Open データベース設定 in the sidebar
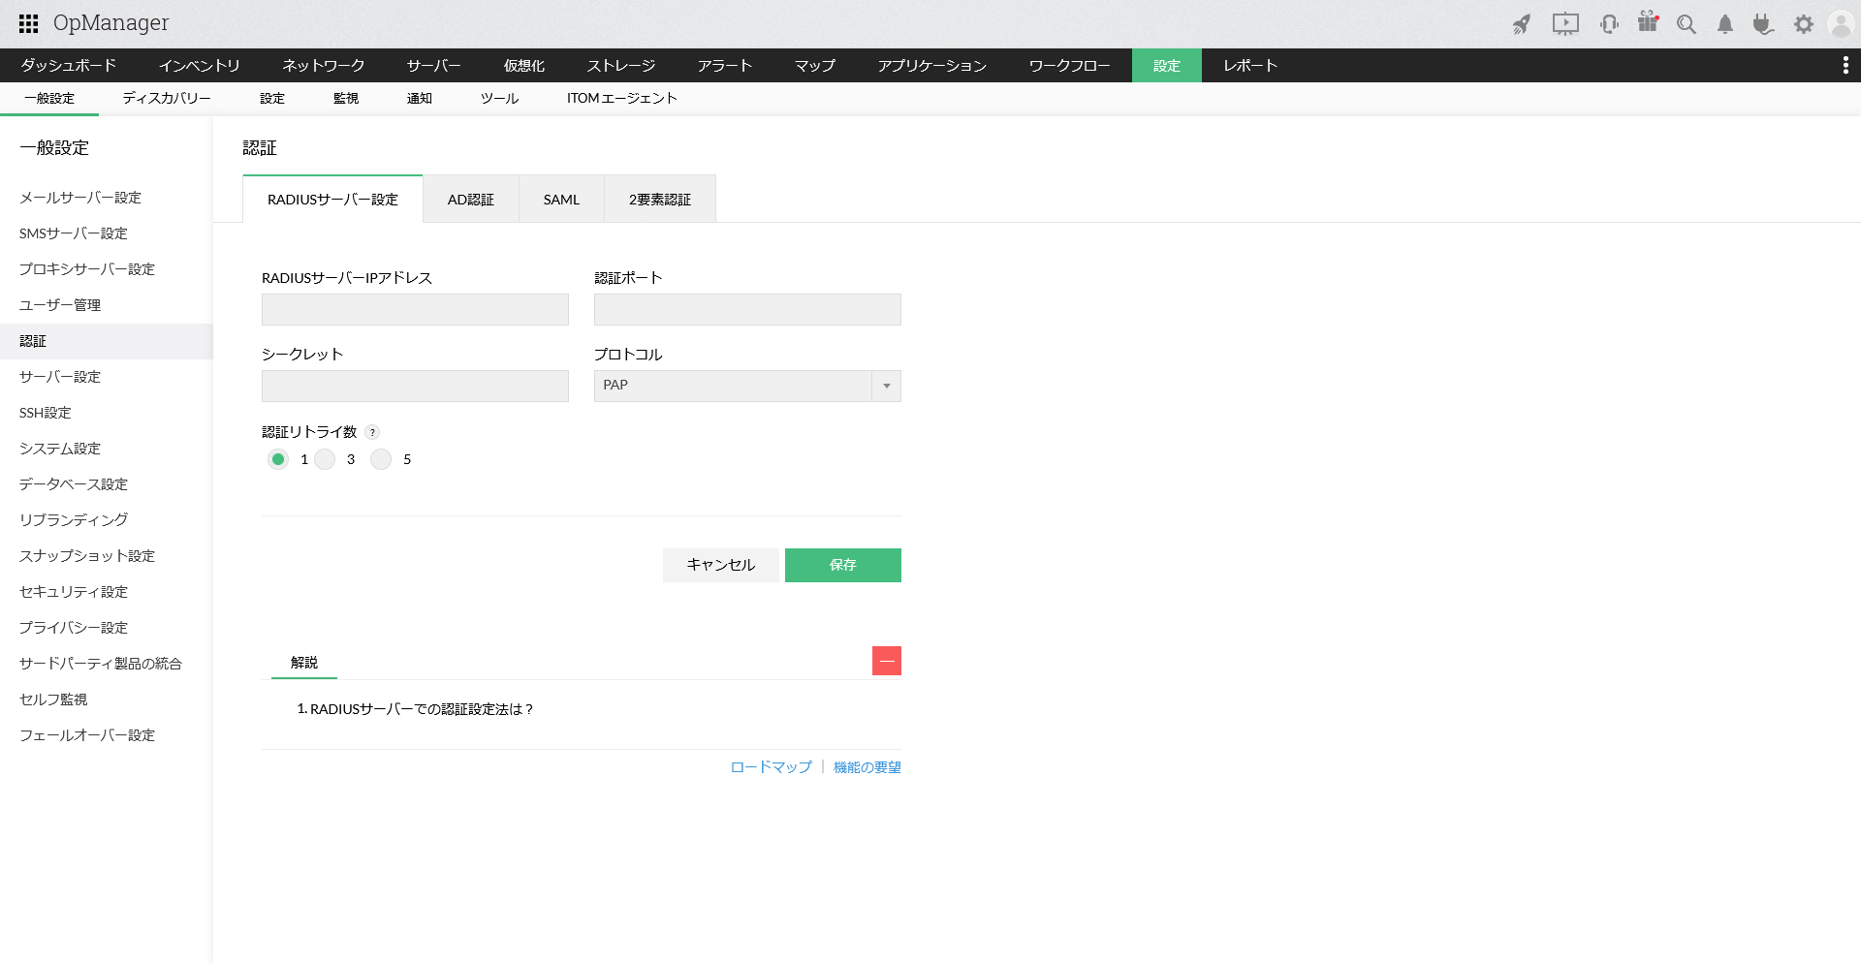This screenshot has width=1861, height=964. tap(107, 484)
